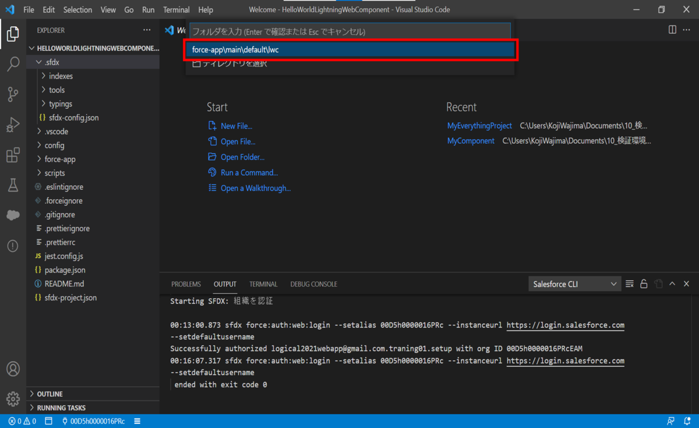Open README.md file
The image size is (699, 428).
coord(93,284)
